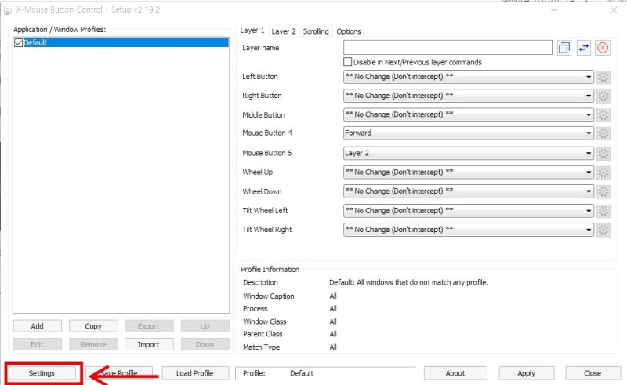The height and width of the screenshot is (385, 627).
Task: Click the 'Window Caption' label
Action: [x=269, y=296]
